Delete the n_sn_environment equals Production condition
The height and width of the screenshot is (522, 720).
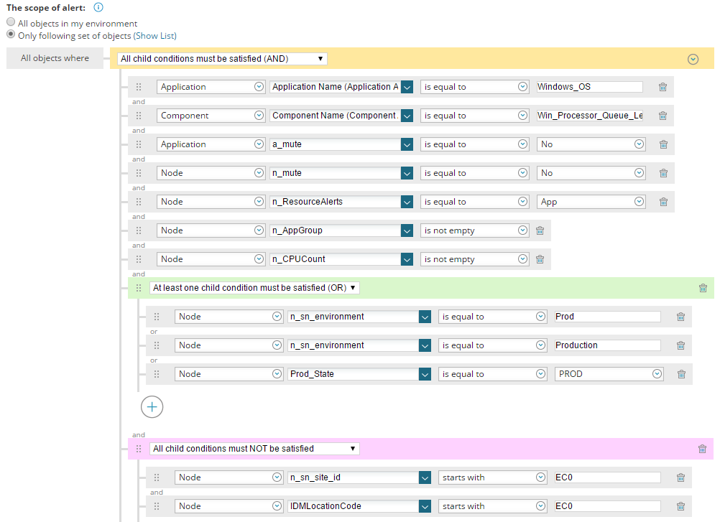coord(681,345)
